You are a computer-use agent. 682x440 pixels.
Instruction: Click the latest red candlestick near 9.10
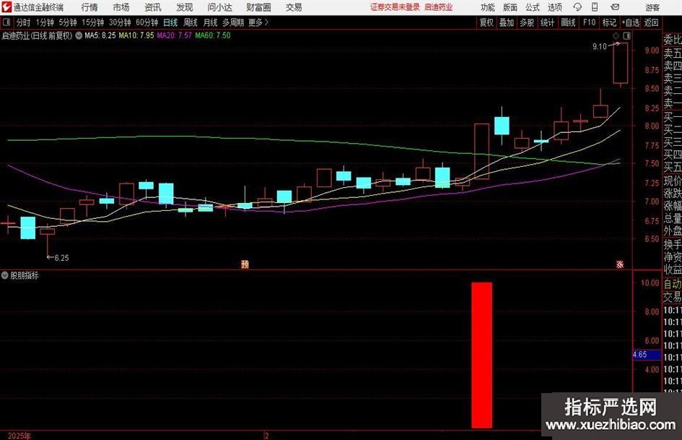click(621, 63)
